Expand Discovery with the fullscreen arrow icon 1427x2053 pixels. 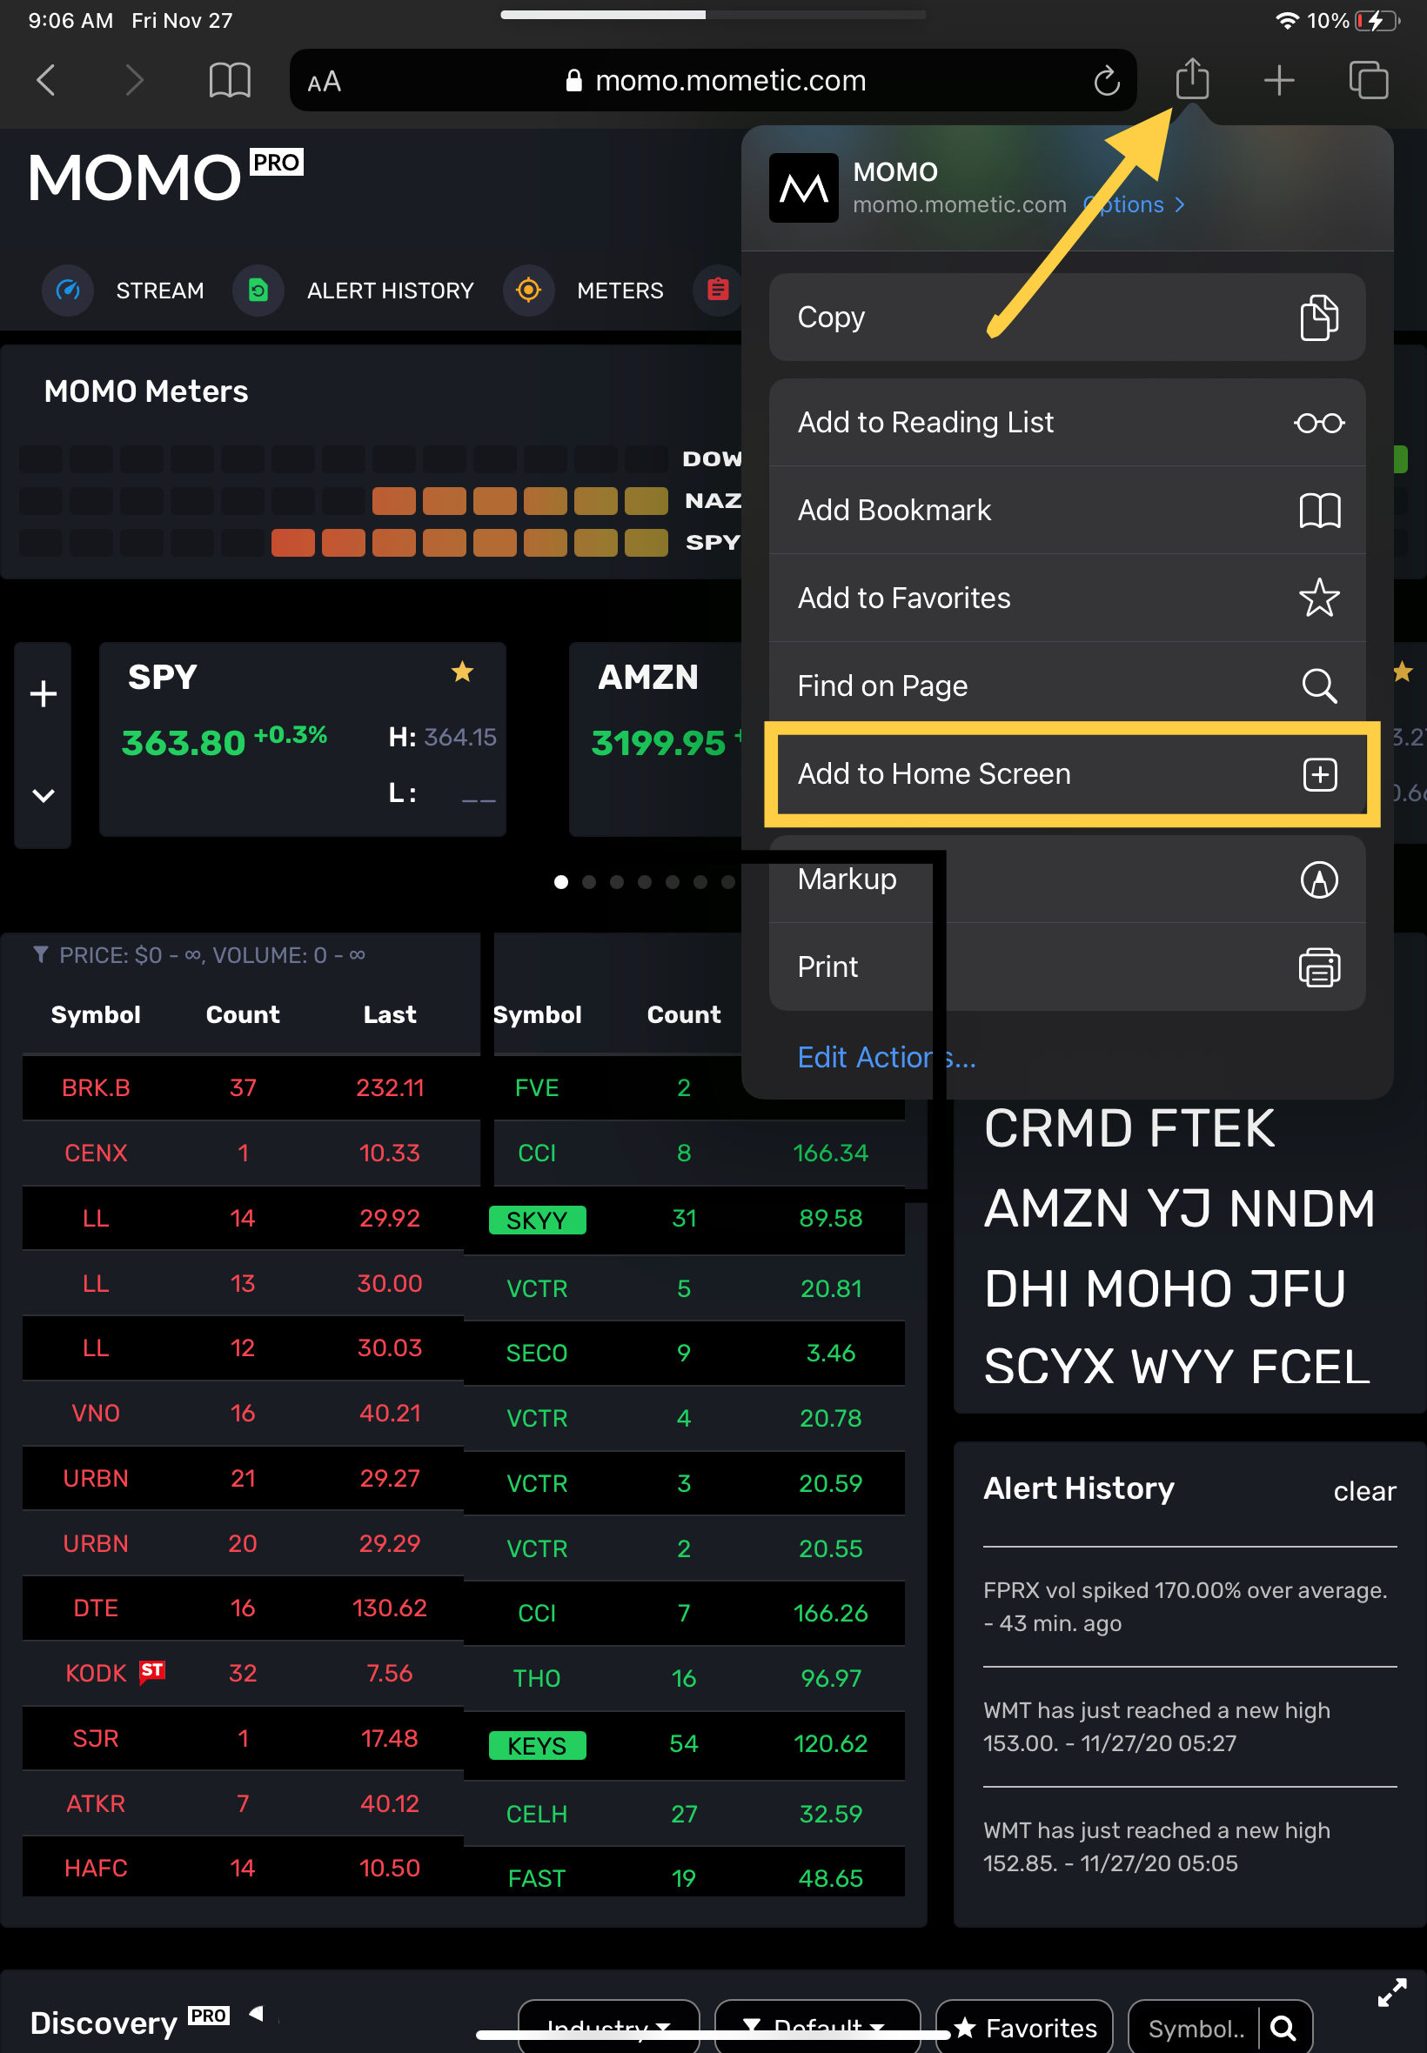1391,1991
